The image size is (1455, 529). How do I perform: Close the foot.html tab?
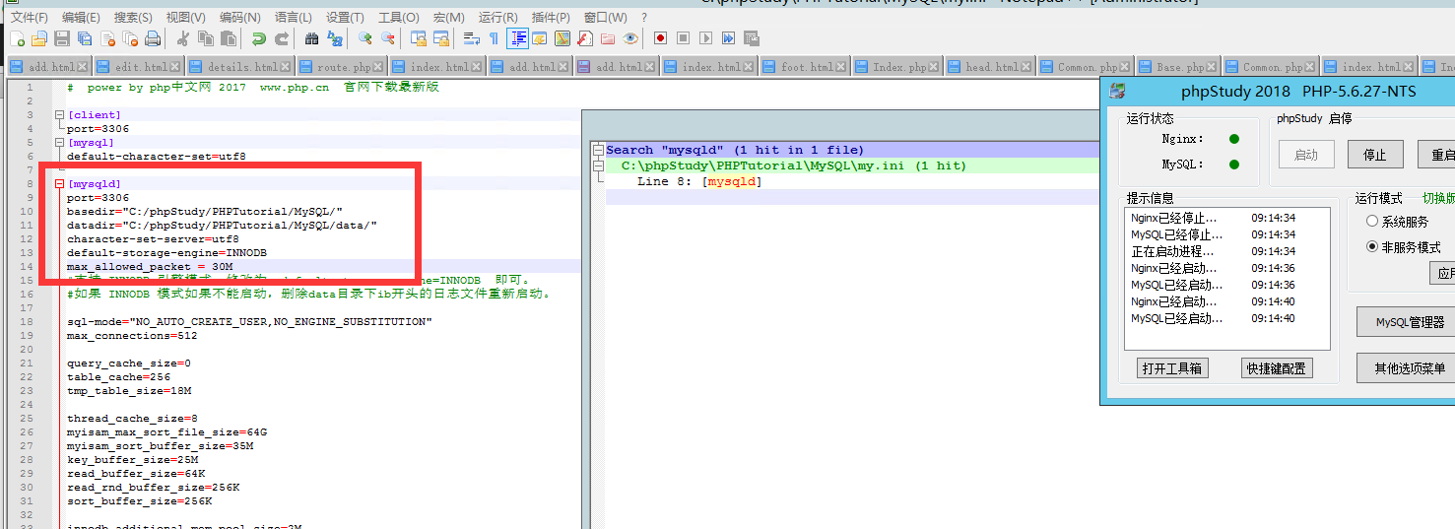point(841,67)
